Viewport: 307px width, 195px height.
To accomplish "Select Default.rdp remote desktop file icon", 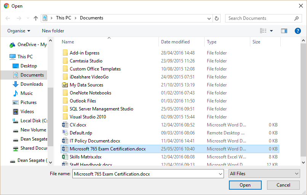I will click(65, 133).
